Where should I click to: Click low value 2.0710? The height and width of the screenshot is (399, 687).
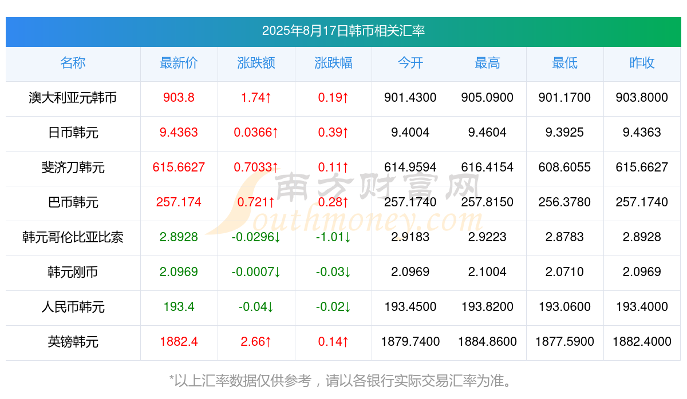[x=564, y=272]
